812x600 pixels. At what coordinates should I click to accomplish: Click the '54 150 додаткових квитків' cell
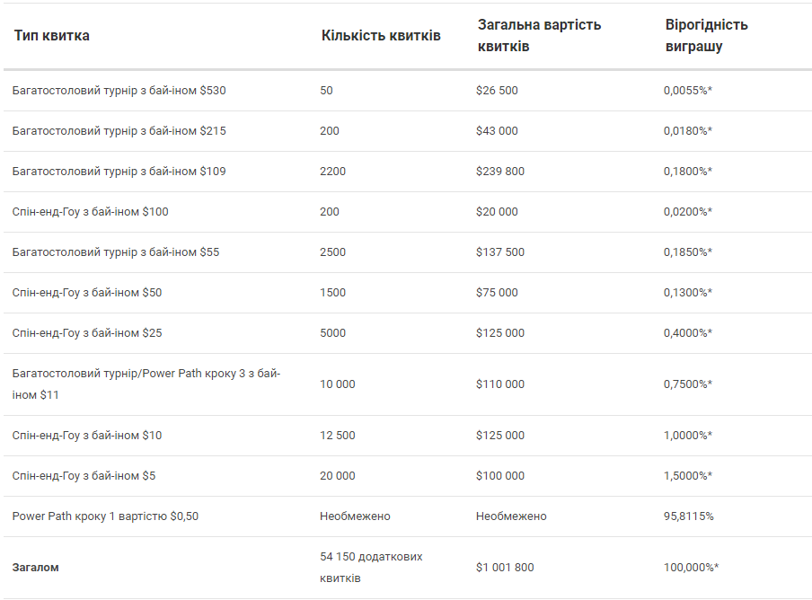(x=371, y=568)
